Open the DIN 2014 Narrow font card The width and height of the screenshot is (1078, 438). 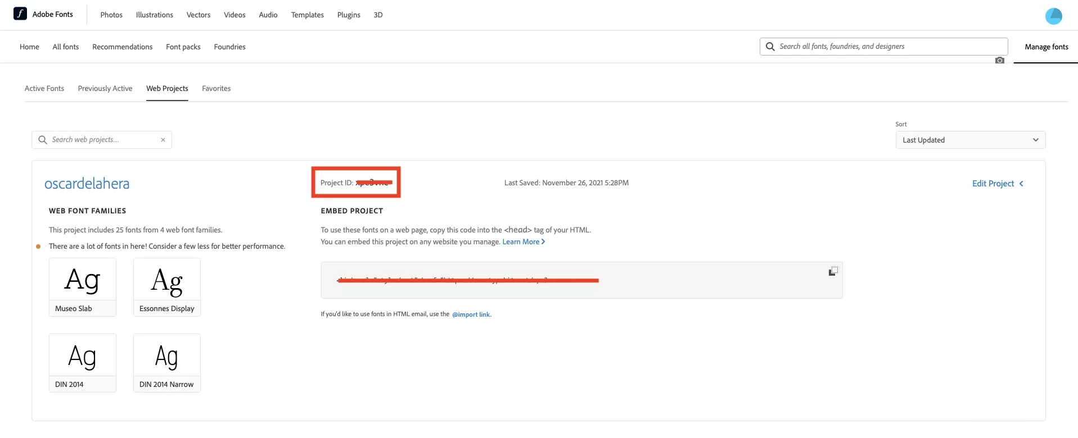tap(167, 363)
